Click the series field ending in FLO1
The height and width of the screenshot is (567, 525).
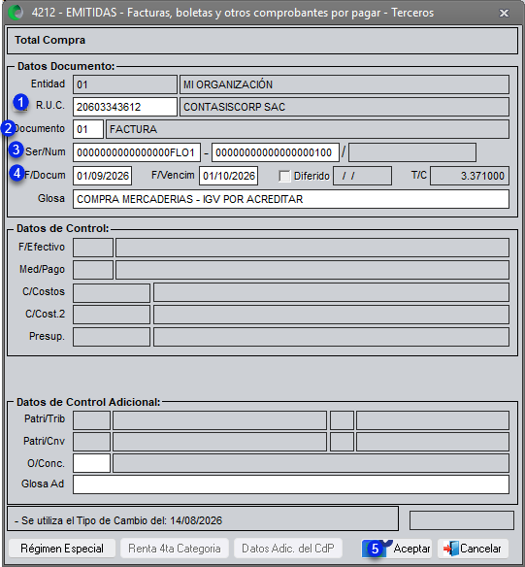click(137, 152)
